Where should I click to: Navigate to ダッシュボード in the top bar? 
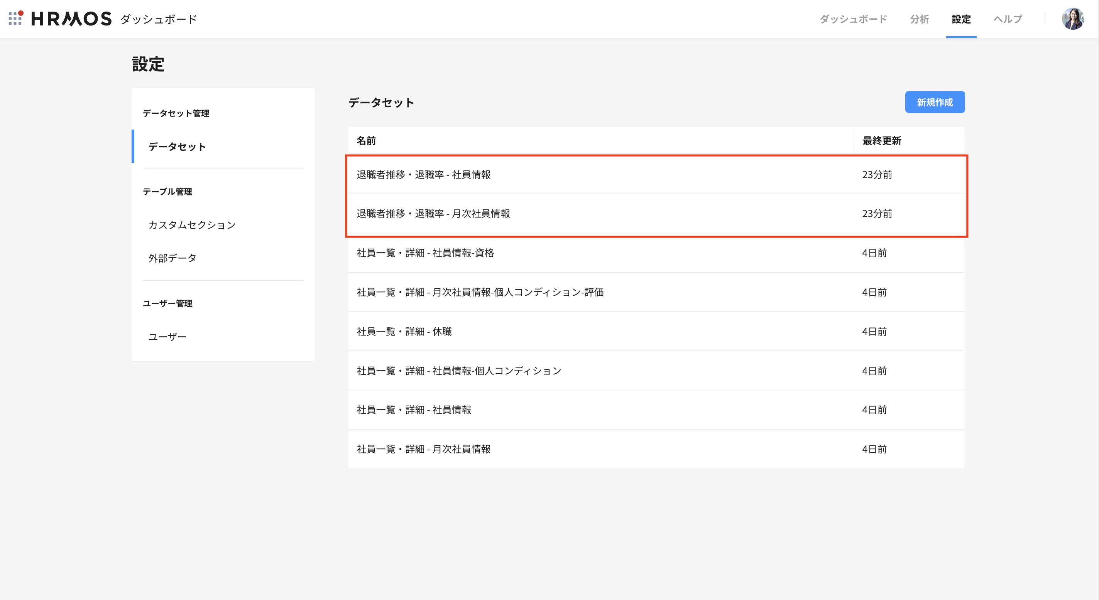pos(852,19)
